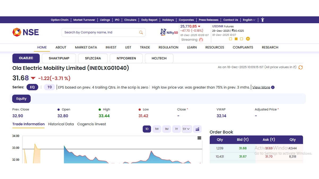Open the MARKET DATA menu
Image resolution: width=319 pixels, height=179 pixels.
pyautogui.click(x=86, y=47)
